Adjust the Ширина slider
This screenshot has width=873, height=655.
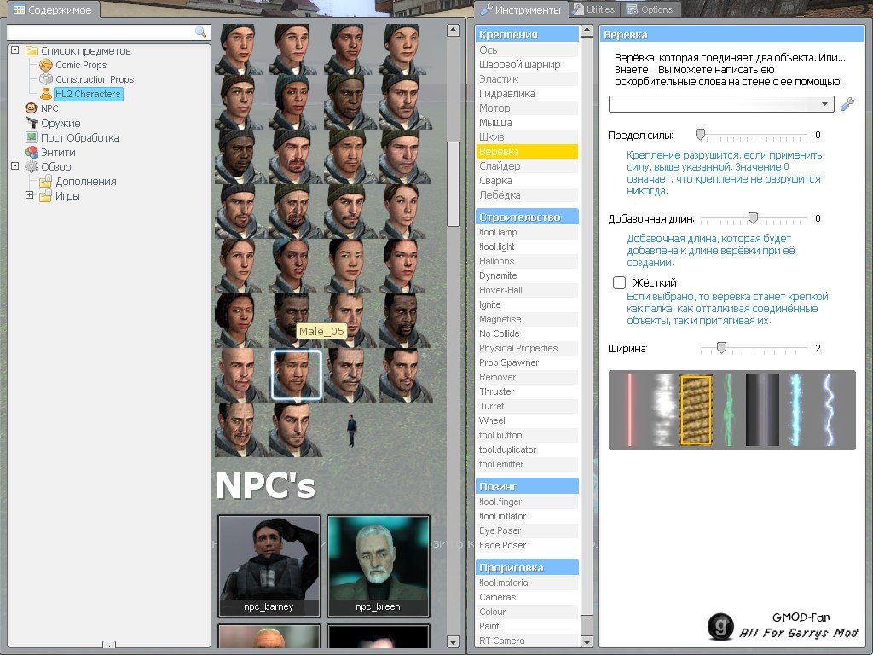tap(721, 348)
